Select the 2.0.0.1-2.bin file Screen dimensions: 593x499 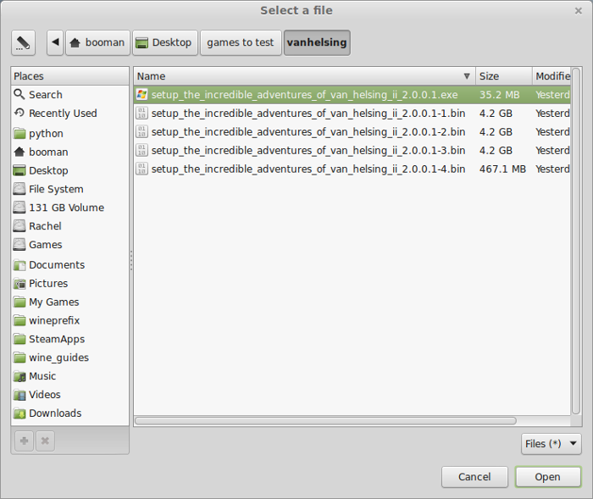352,131
